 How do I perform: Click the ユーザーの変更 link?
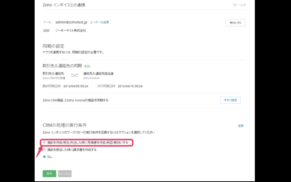pyautogui.click(x=99, y=23)
